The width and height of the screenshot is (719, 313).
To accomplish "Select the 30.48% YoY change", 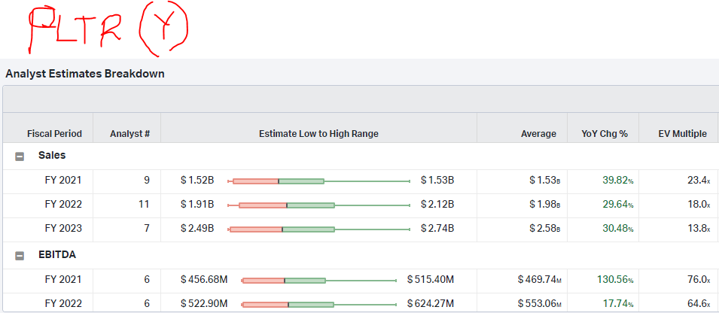I will tap(617, 228).
